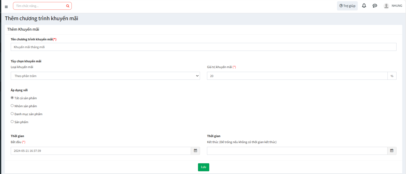Screen dimensions: 406x174
Task: Focus the 'Tìm chức năng' search box
Action: (39, 6)
